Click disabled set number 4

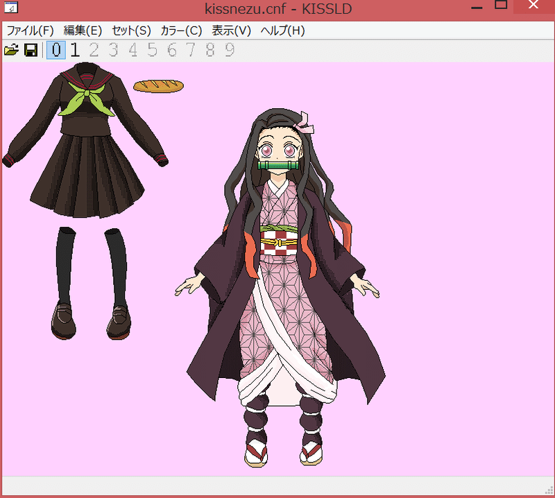click(x=133, y=50)
